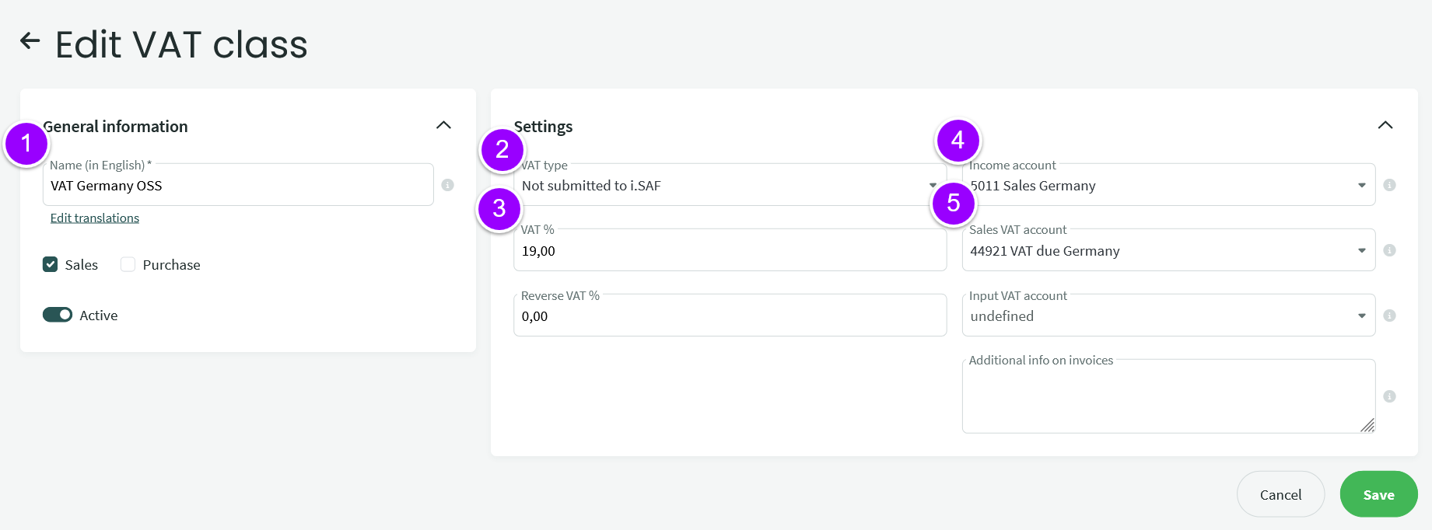The image size is (1432, 530).
Task: Click info icon beside Income account
Action: coord(1389,185)
